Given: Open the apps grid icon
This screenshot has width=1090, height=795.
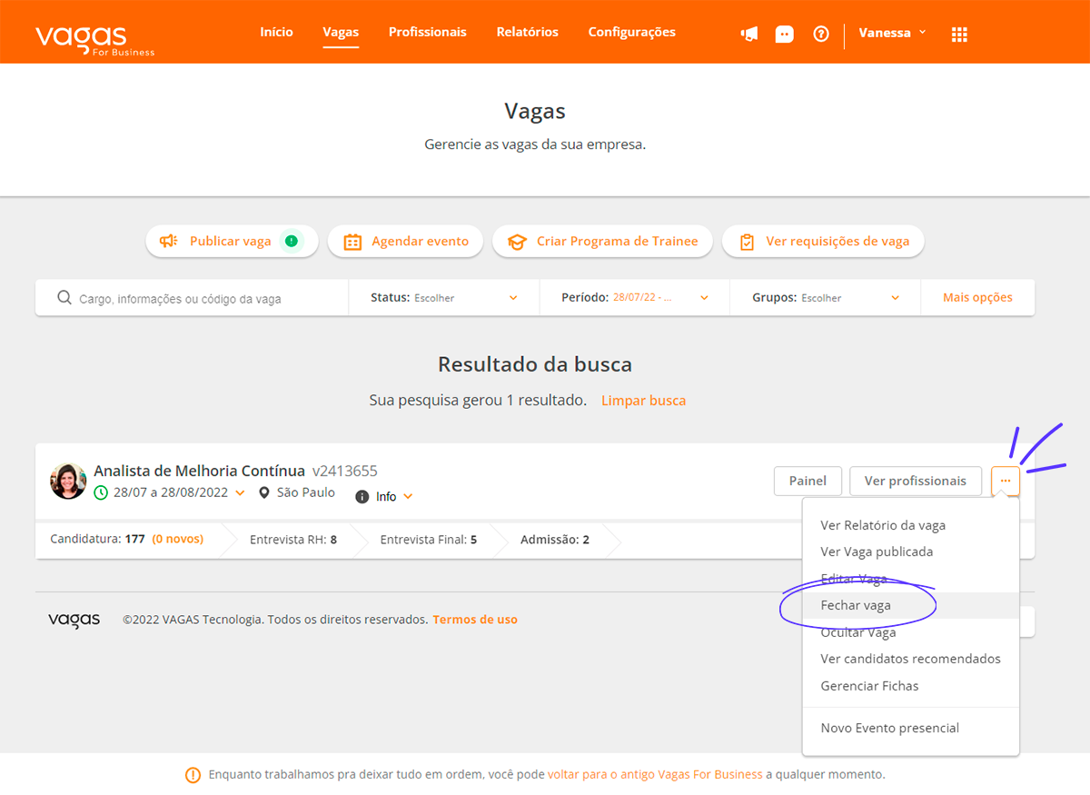Looking at the screenshot, I should point(959,34).
